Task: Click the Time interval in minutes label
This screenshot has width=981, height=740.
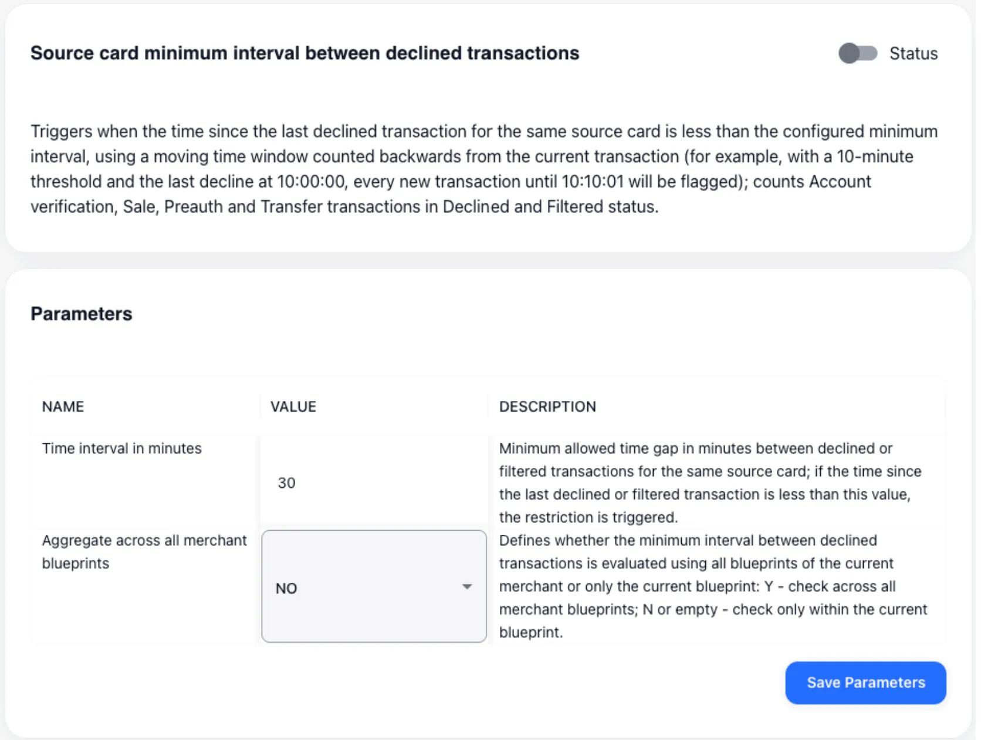Action: tap(121, 448)
